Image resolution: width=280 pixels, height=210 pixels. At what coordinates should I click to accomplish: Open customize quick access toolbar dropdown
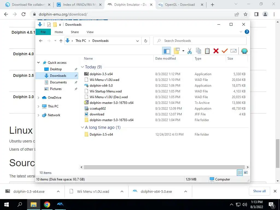60,25
